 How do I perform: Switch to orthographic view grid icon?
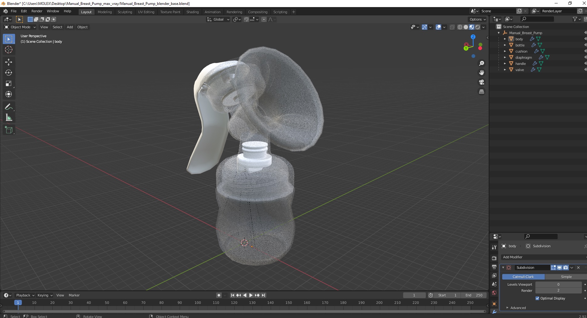coord(481,91)
